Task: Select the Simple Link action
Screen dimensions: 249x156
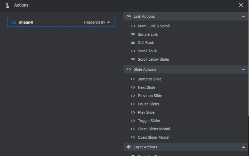Action: 148,34
